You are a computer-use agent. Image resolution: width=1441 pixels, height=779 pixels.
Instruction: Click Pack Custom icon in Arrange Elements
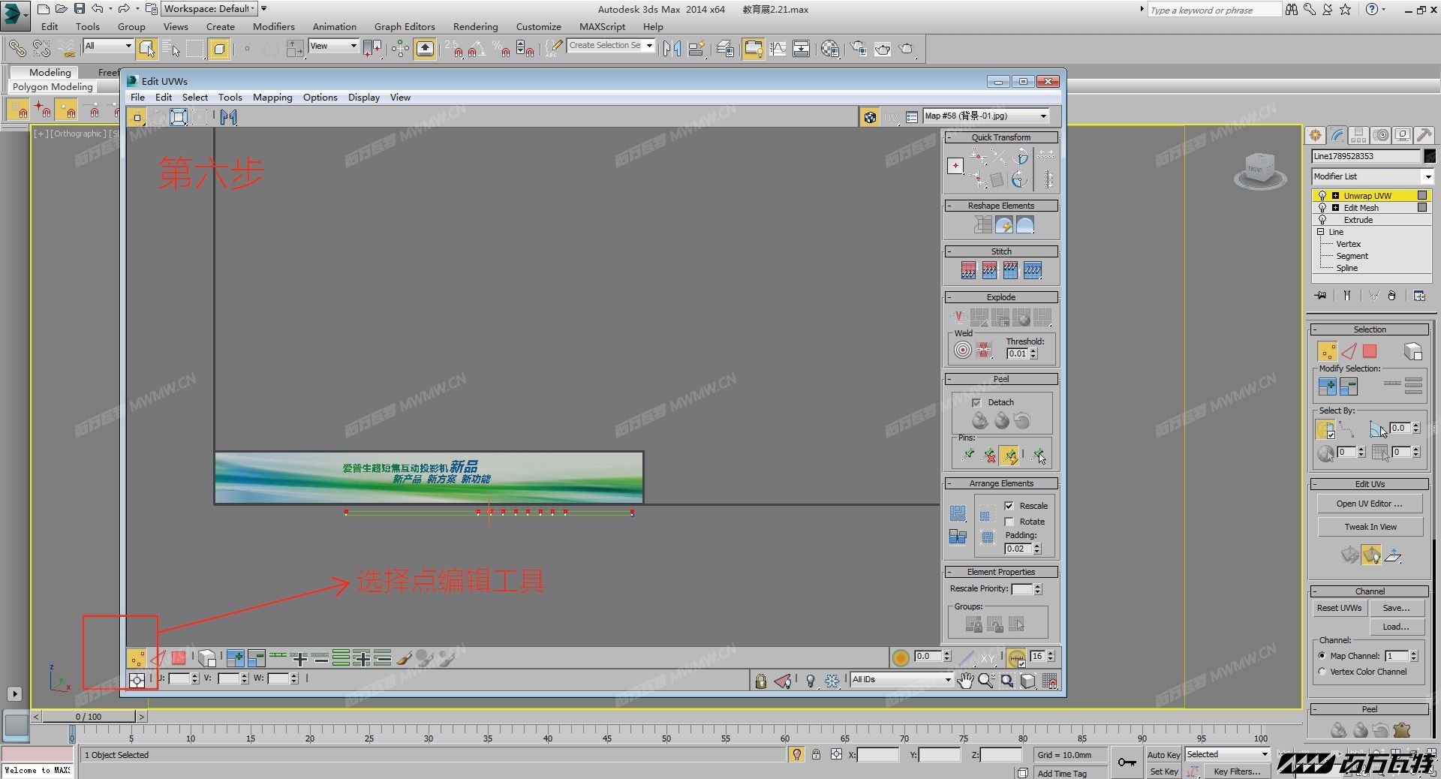coord(958,513)
